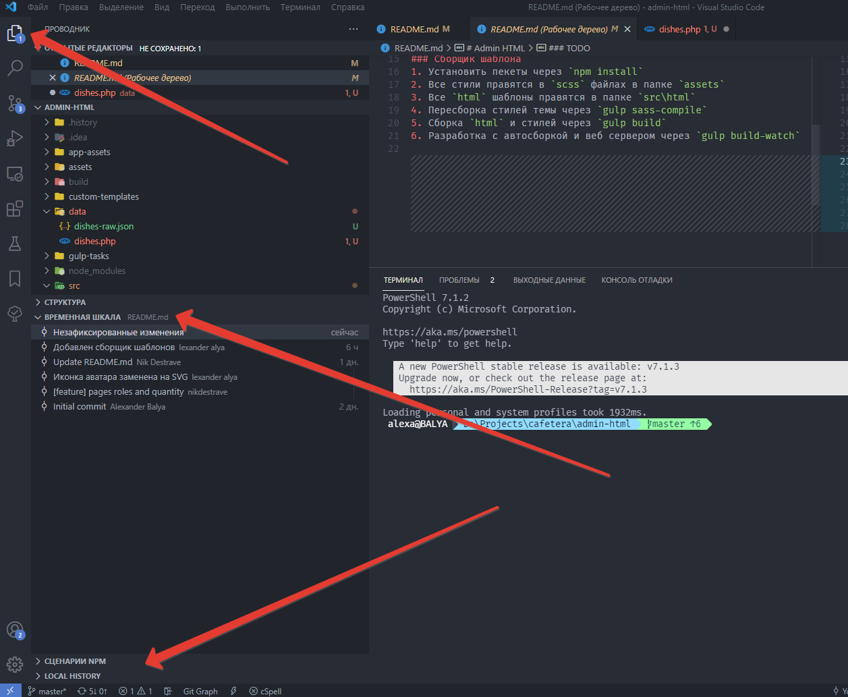
Task: Open the Bookmarks icon in activity bar
Action: pos(15,279)
